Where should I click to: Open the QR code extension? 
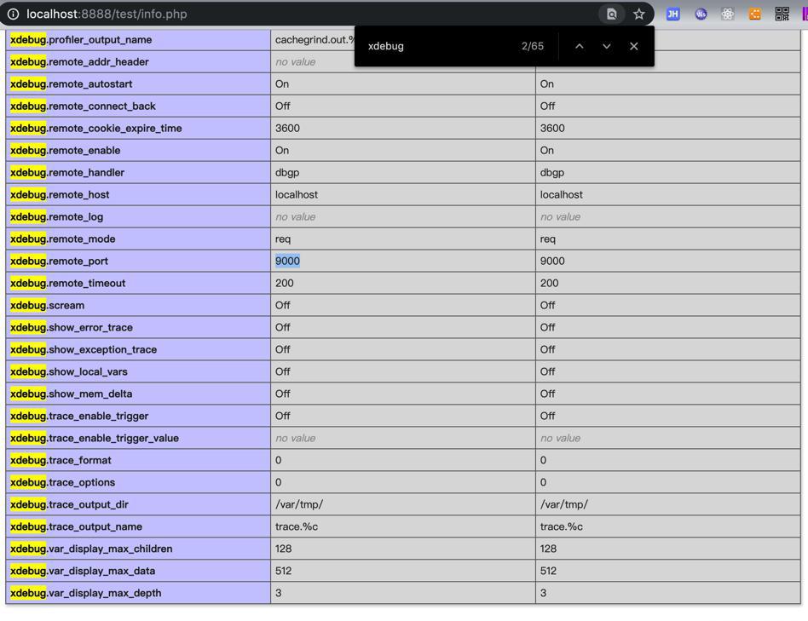point(782,14)
